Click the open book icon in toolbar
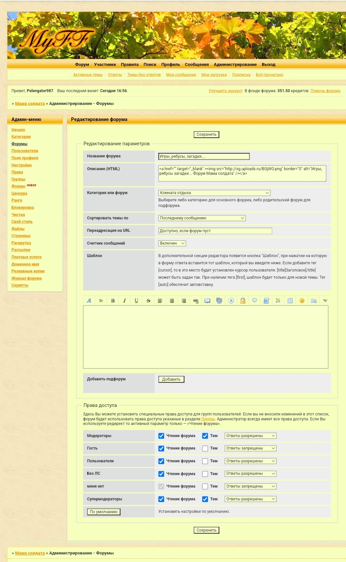 pyautogui.click(x=207, y=301)
